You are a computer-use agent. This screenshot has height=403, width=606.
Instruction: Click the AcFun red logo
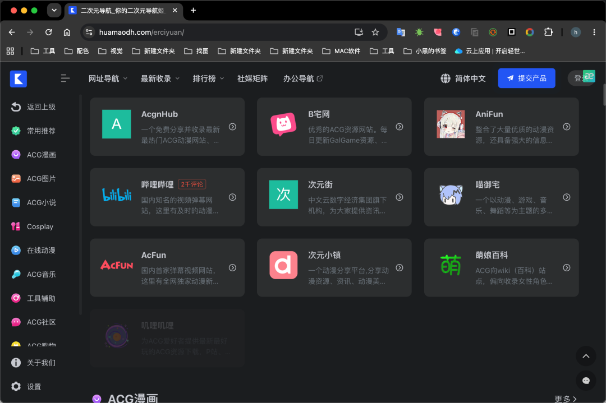116,265
